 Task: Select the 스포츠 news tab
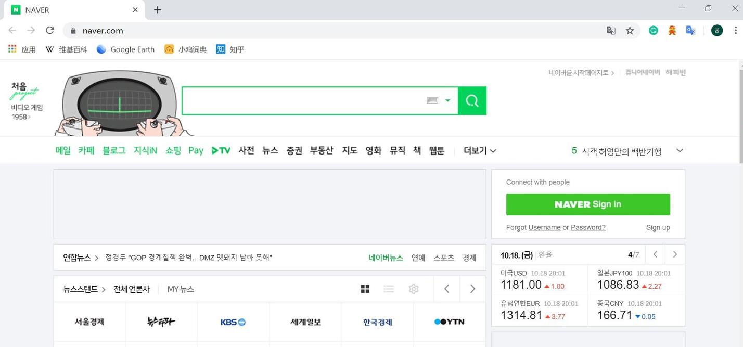click(444, 258)
